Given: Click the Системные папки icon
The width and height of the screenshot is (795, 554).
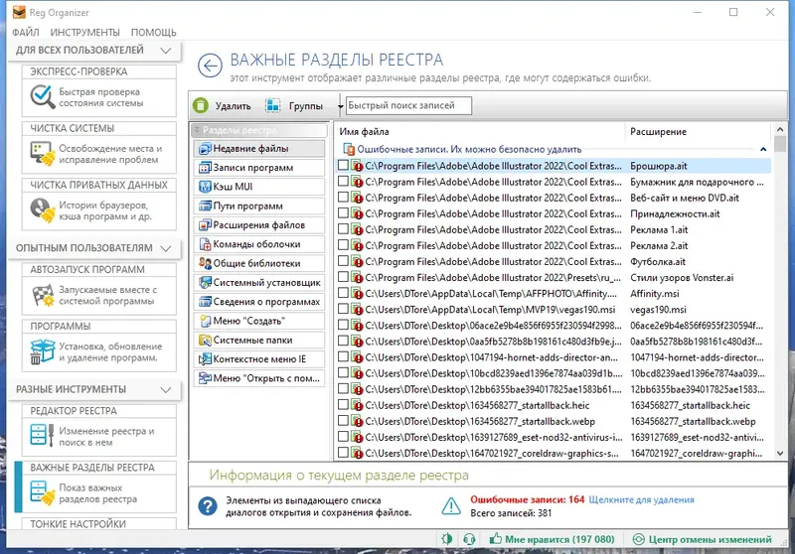Looking at the screenshot, I should click(205, 341).
